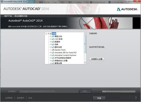Select the 词典 tree row

[x=56, y=44]
